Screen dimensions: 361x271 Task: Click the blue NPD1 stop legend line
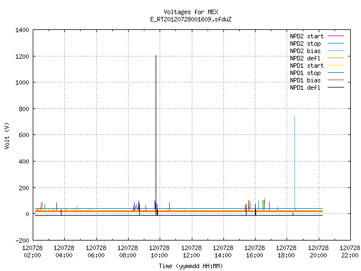[336, 73]
